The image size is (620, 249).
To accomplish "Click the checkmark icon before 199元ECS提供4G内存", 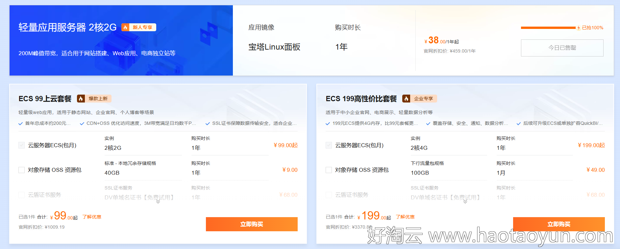I will click(x=328, y=124).
